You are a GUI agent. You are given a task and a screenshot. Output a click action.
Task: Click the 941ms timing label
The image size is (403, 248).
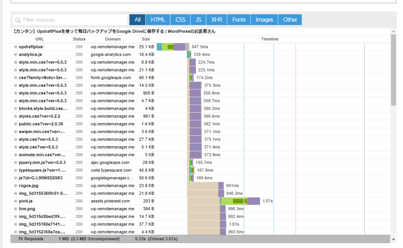click(x=232, y=186)
